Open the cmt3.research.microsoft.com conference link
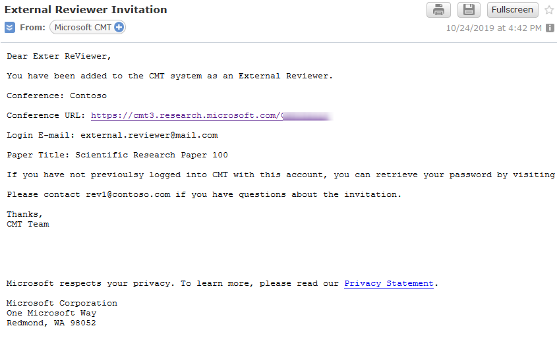The width and height of the screenshot is (557, 355). [186, 115]
